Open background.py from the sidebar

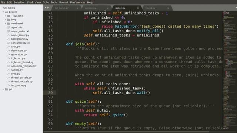(x=20, y=39)
